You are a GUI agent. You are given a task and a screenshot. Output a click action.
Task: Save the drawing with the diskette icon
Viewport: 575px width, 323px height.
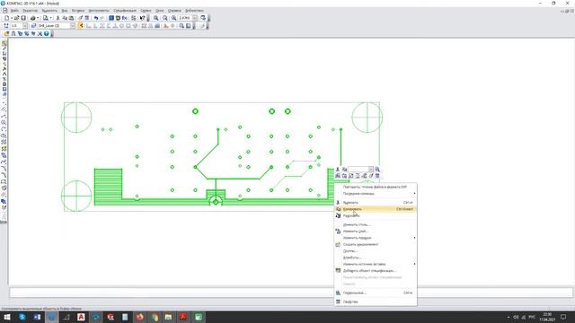click(23, 18)
